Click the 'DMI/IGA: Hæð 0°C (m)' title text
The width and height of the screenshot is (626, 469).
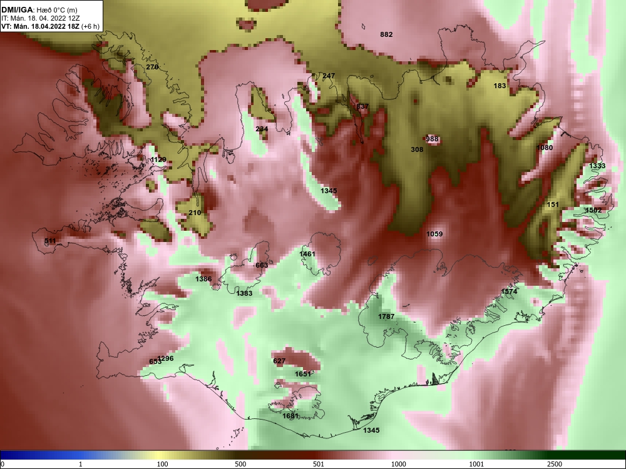point(39,10)
